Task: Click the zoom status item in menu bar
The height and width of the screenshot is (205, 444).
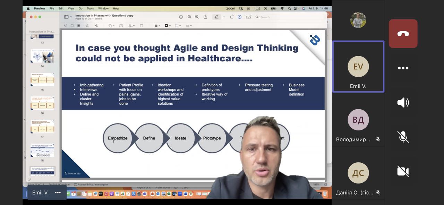Action: (x=230, y=8)
